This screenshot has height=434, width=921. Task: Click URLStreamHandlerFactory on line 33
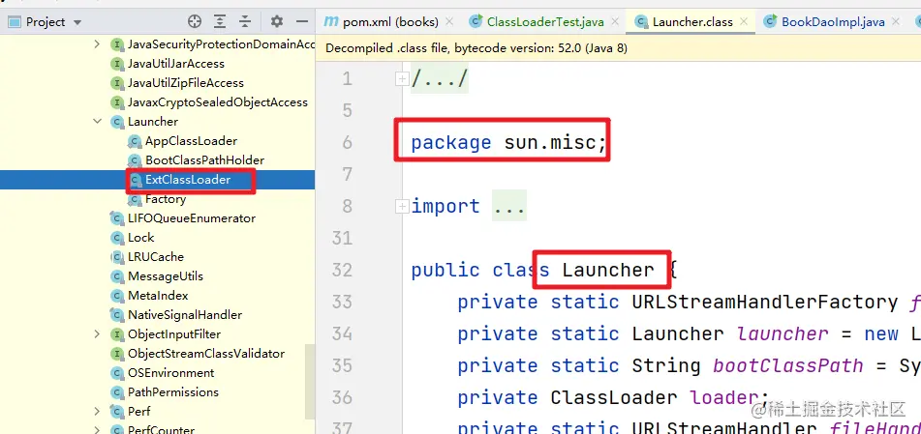point(764,302)
